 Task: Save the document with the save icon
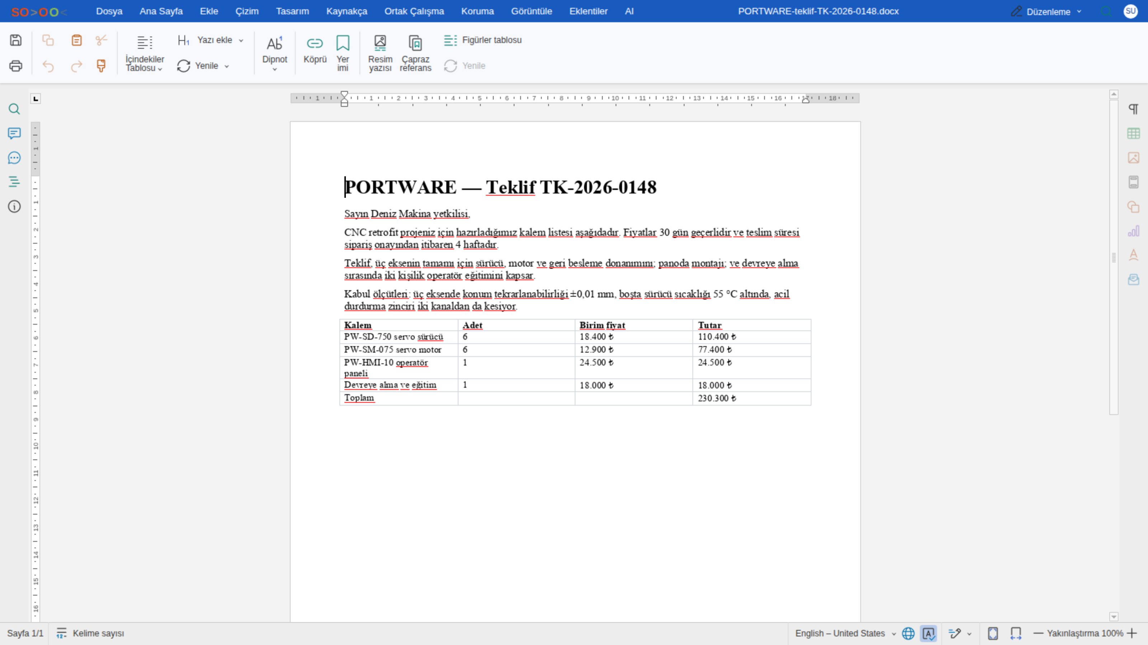[15, 40]
